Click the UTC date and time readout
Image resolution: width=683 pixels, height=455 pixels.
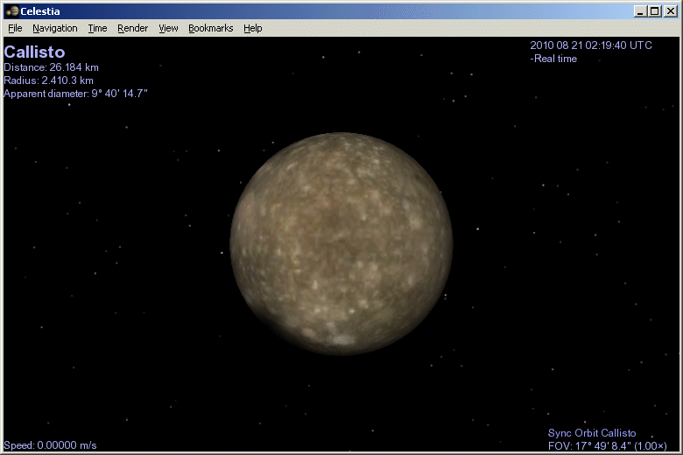click(591, 45)
